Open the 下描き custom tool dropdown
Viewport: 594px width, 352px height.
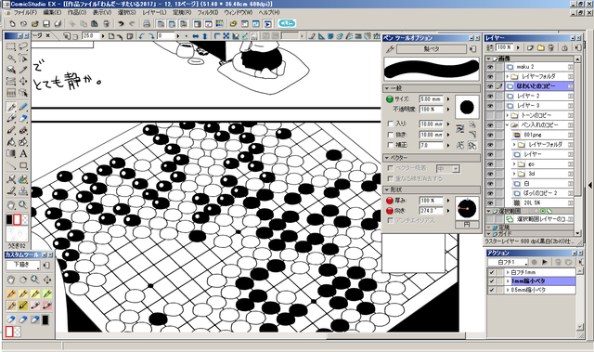point(23,266)
